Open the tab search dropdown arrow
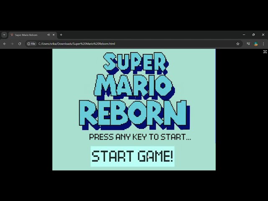The width and height of the screenshot is (268, 201). pyautogui.click(x=4, y=35)
